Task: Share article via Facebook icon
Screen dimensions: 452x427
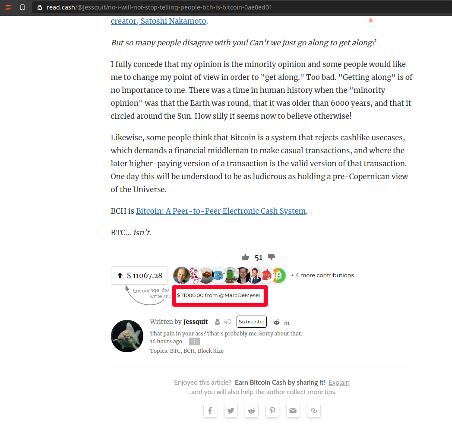Action: tap(210, 411)
